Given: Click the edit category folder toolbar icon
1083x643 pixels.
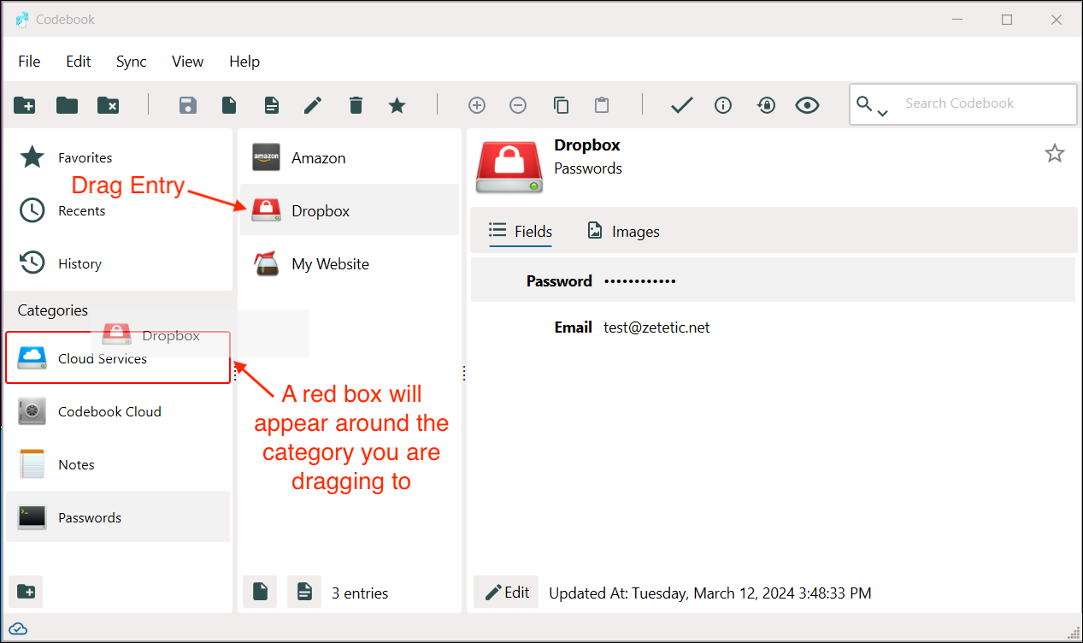Looking at the screenshot, I should point(67,105).
